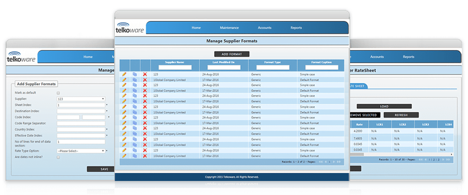Click the Copyright 2015 Telkoware footer text
The height and width of the screenshot is (195, 468).
click(x=232, y=177)
